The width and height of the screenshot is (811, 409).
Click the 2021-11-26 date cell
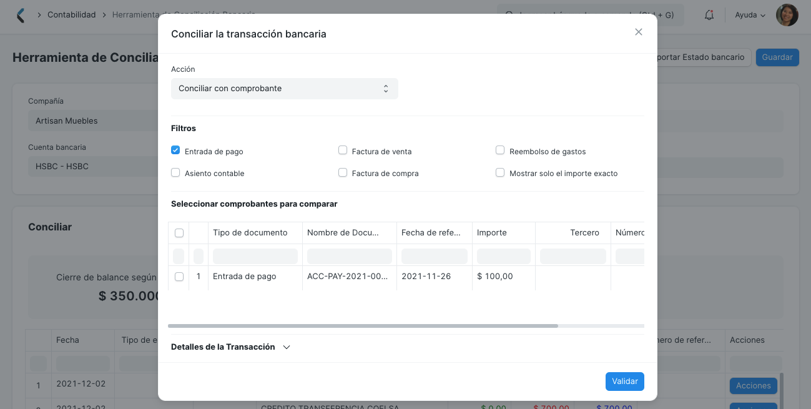click(x=435, y=277)
